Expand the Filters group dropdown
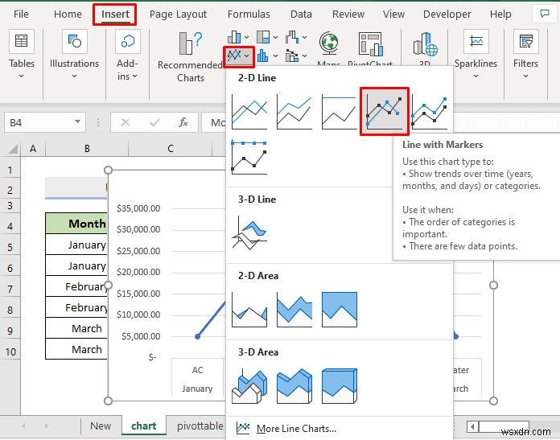 coord(525,76)
